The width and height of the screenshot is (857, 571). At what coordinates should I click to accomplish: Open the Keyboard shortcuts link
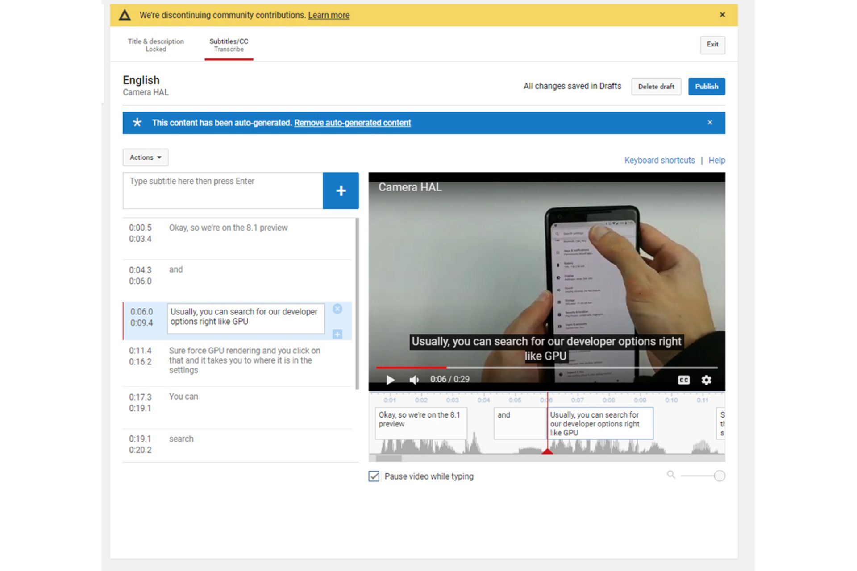point(659,160)
